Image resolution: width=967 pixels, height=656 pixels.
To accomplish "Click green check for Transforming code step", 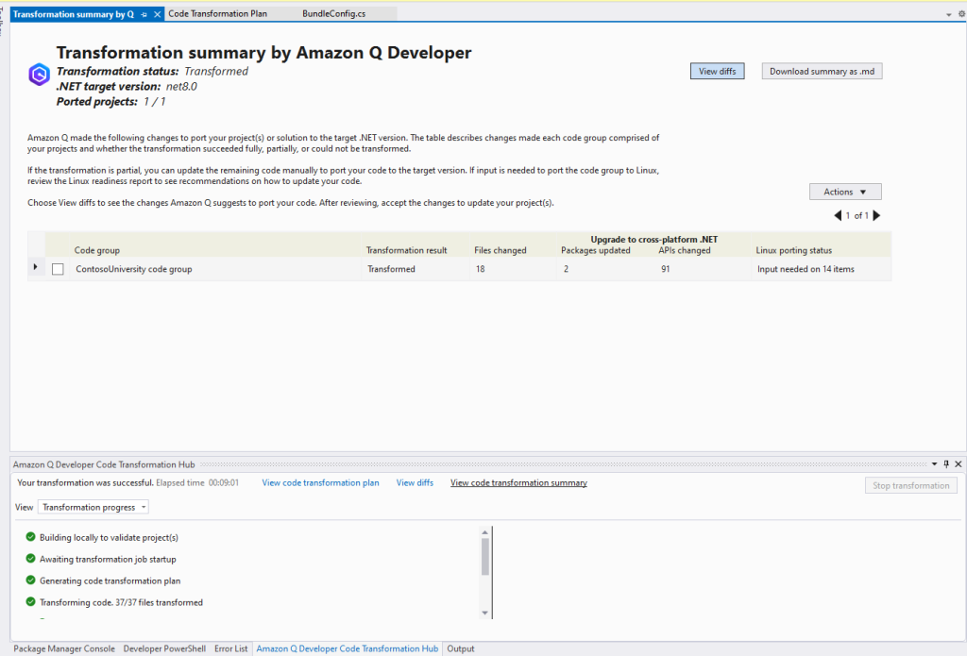I will pos(30,602).
